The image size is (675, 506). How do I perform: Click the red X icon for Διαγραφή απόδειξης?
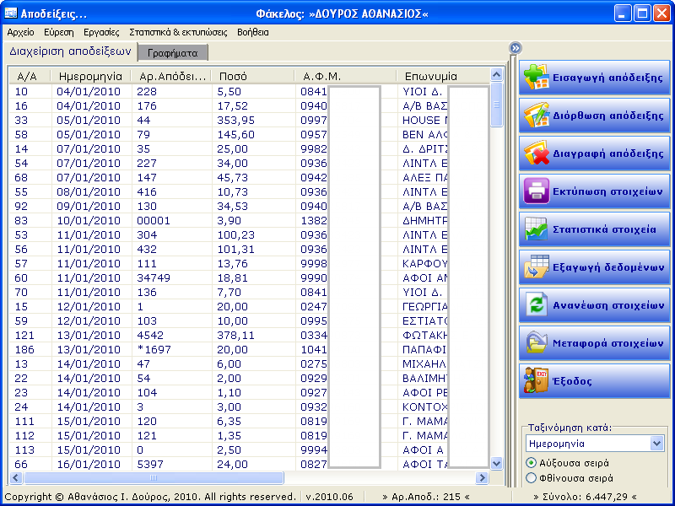tap(537, 153)
